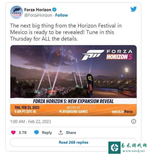Open the expansion reveal image
The width and height of the screenshot is (147, 154).
click(x=73, y=81)
